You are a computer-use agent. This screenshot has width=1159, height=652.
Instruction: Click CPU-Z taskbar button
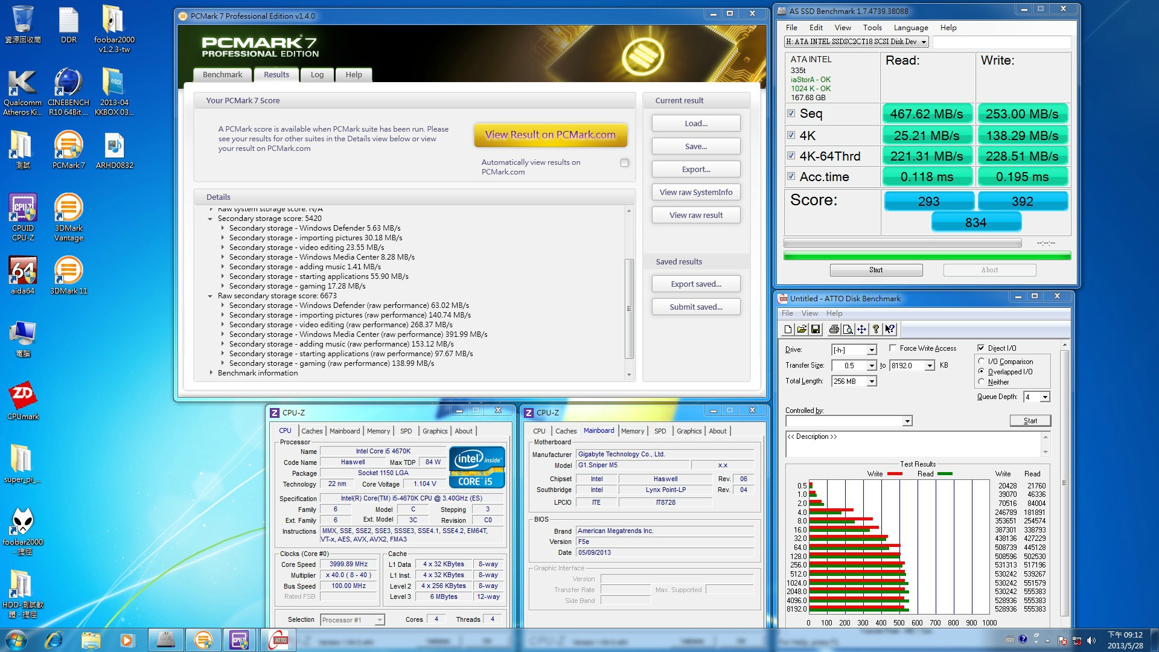(x=240, y=640)
